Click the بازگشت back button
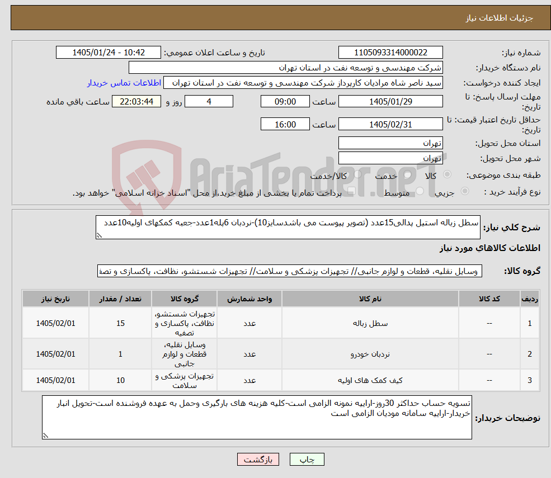The height and width of the screenshot is (478, 551). [x=258, y=460]
